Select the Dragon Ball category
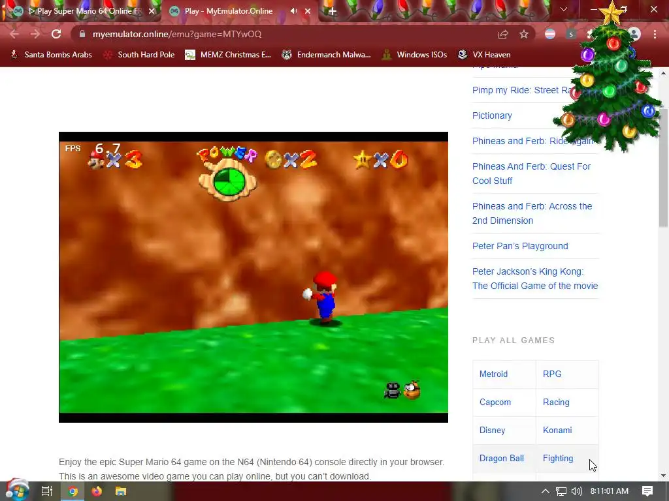Image resolution: width=669 pixels, height=501 pixels. [501, 459]
